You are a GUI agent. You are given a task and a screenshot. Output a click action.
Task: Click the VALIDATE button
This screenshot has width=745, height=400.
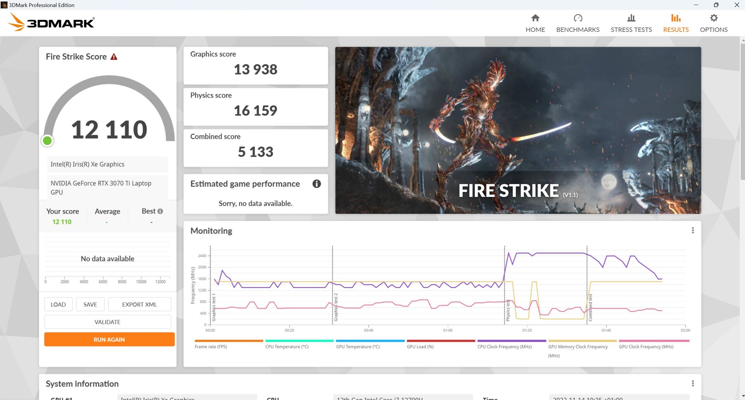107,322
